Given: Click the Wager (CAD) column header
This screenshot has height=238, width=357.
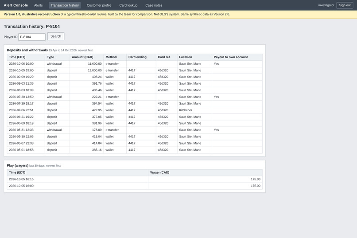Looking at the screenshot, I should tap(205, 173).
